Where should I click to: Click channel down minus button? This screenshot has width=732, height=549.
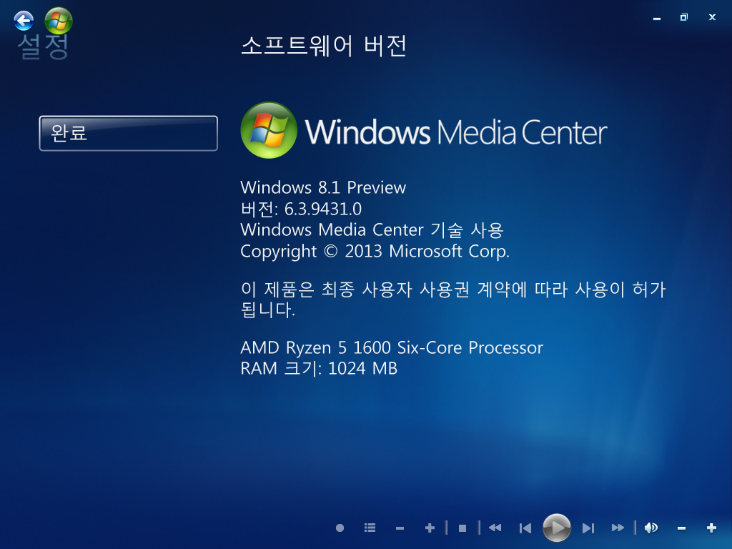[x=400, y=528]
